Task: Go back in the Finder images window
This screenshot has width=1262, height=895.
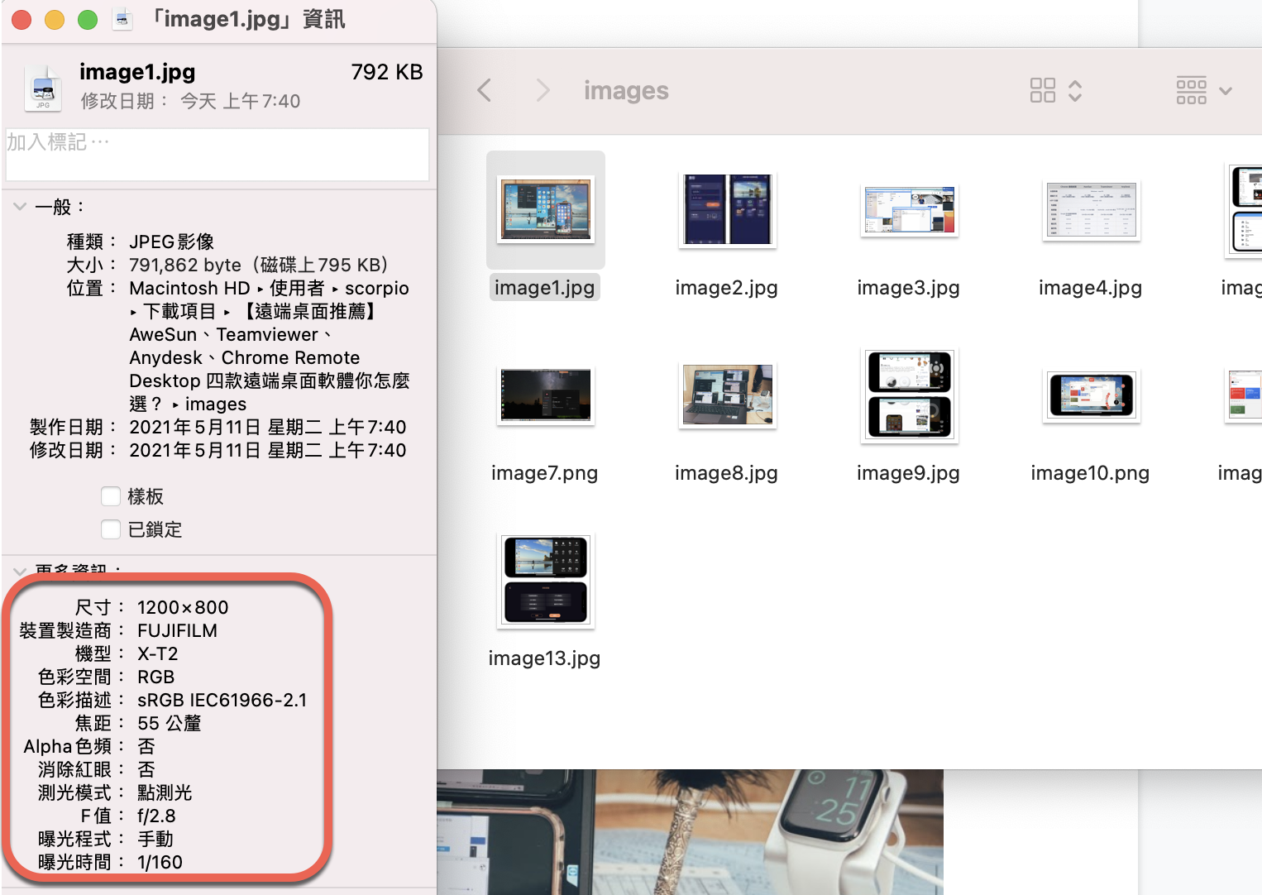Action: point(485,90)
